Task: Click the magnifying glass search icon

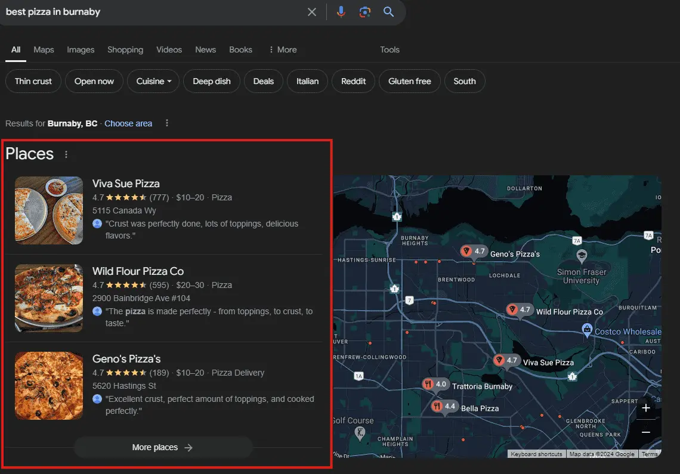Action: pyautogui.click(x=388, y=12)
